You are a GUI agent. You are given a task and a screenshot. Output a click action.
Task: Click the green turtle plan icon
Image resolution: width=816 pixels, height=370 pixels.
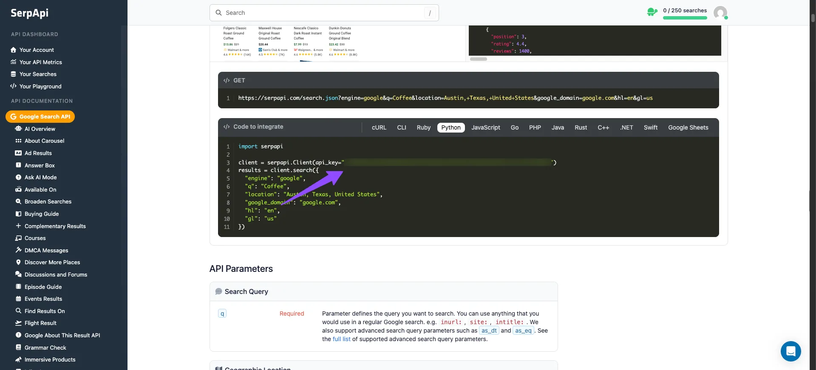652,12
